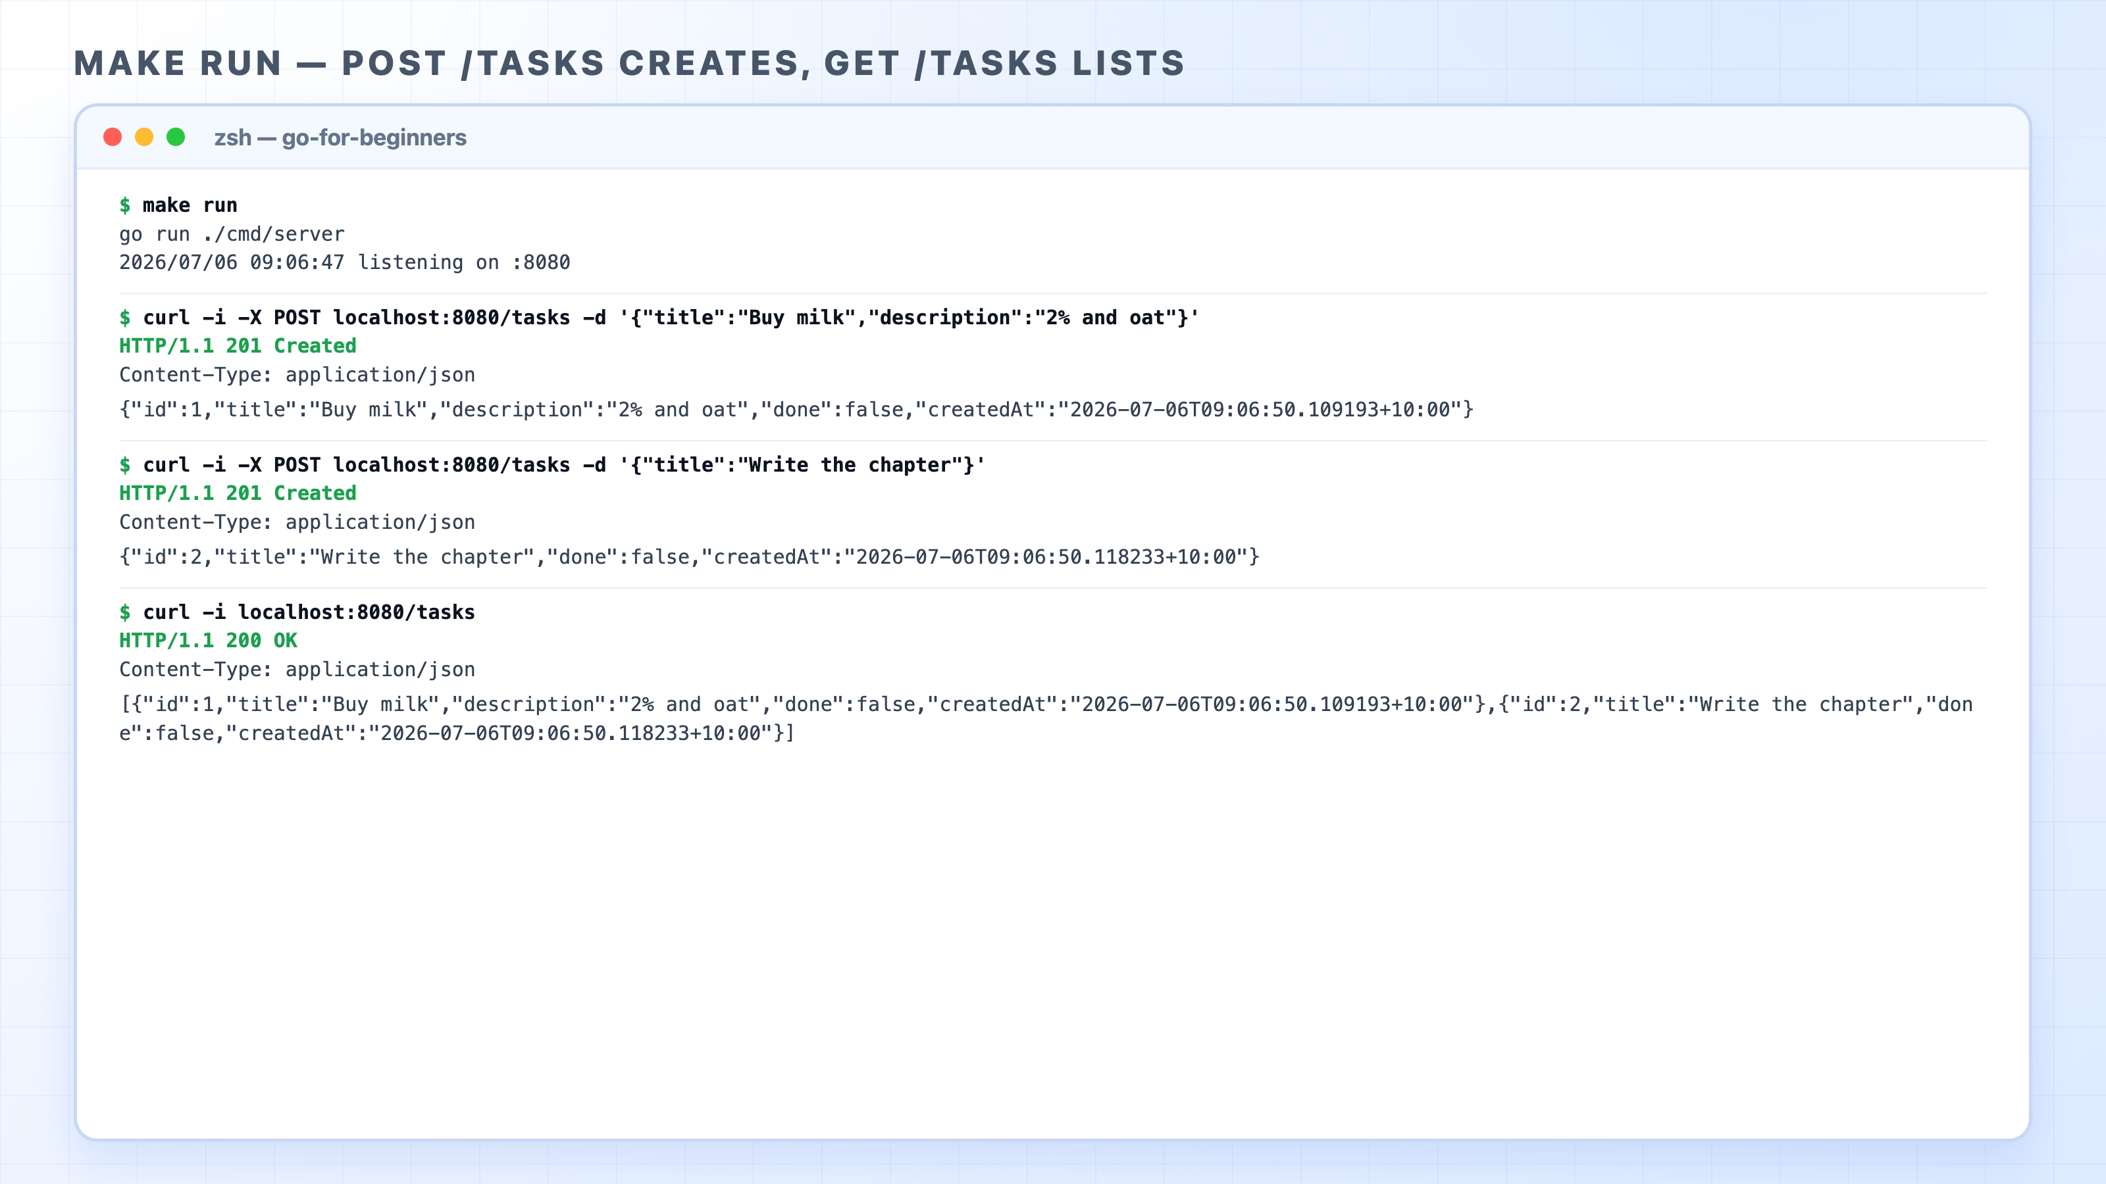Click the green maximize window button
This screenshot has width=2106, height=1184.
176,137
